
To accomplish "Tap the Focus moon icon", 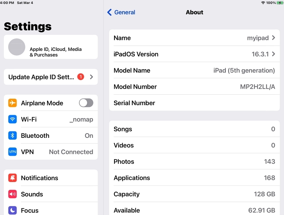I will pos(13,210).
